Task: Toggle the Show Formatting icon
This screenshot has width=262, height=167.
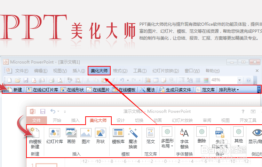Action: [190, 80]
